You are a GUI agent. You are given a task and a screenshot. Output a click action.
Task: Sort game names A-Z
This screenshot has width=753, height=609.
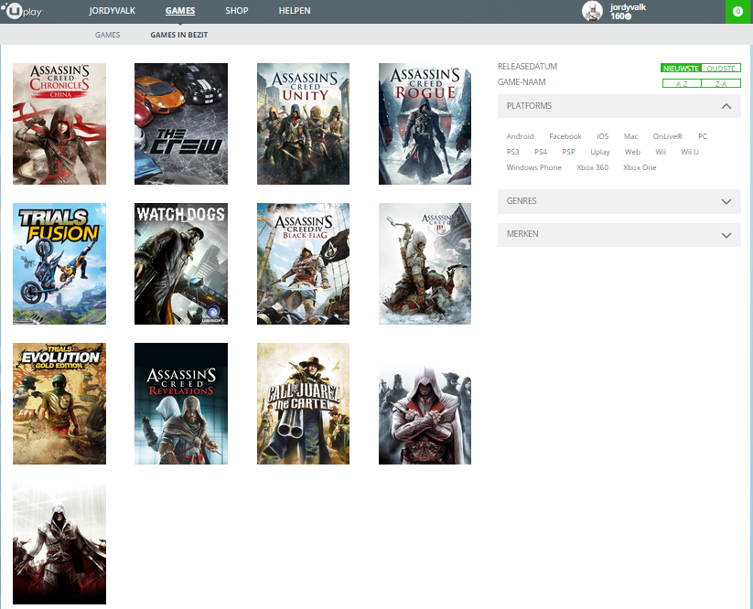pyautogui.click(x=682, y=83)
